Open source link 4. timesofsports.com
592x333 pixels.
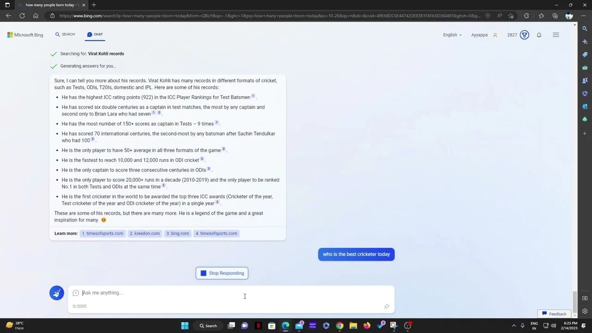(x=216, y=234)
